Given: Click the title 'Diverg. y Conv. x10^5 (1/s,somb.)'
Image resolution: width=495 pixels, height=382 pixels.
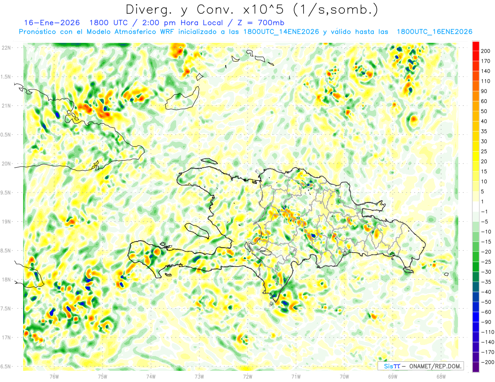Looking at the screenshot, I should (252, 9).
